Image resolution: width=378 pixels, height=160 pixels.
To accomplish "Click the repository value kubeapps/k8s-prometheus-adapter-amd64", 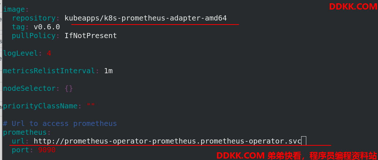I will tap(146, 18).
